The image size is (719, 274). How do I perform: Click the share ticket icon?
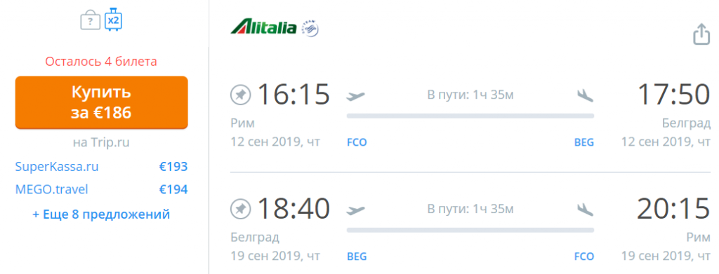point(701,34)
